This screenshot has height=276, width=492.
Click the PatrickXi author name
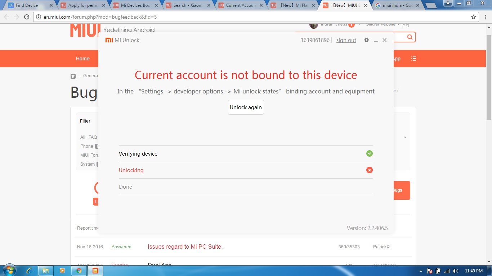click(382, 247)
